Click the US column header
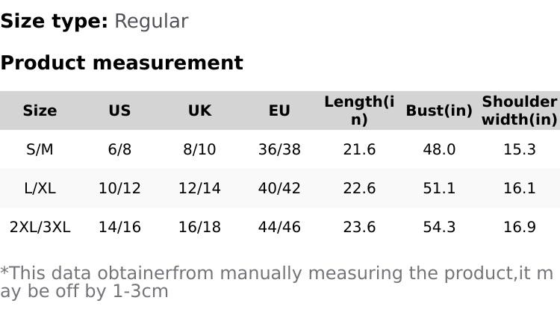 119,110
